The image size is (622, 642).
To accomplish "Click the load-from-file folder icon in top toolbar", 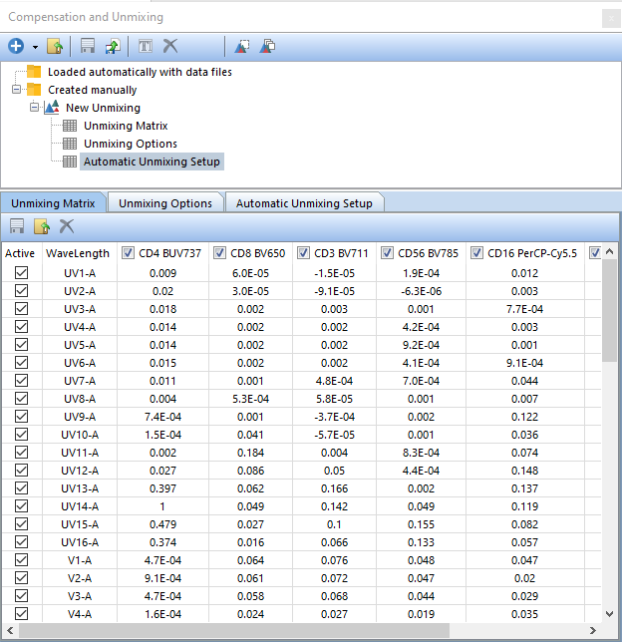I will [x=55, y=46].
